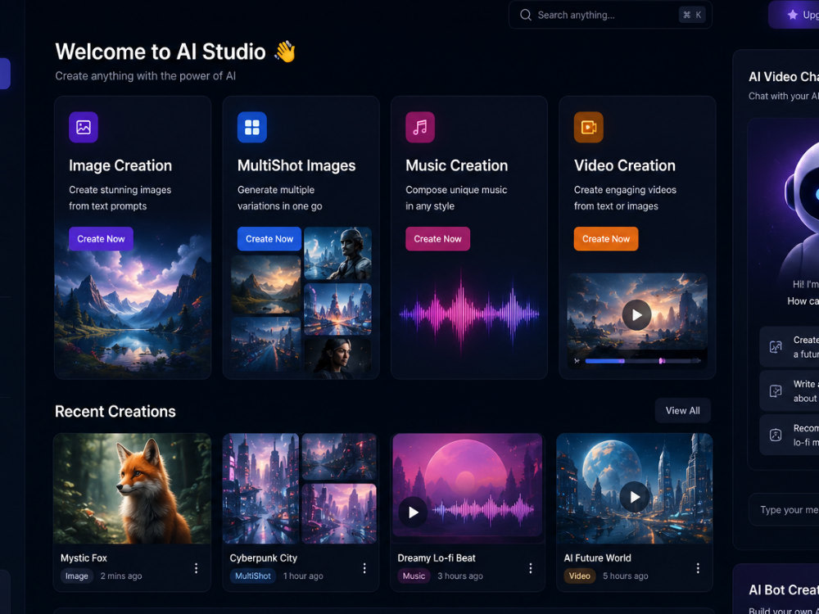Viewport: 819px width, 614px height.
Task: Click the search magnifier icon
Action: (x=526, y=15)
